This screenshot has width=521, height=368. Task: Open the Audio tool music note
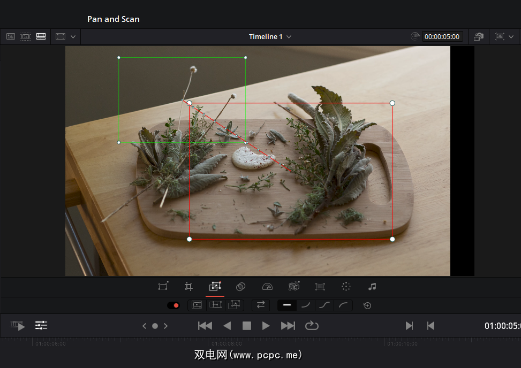(372, 287)
